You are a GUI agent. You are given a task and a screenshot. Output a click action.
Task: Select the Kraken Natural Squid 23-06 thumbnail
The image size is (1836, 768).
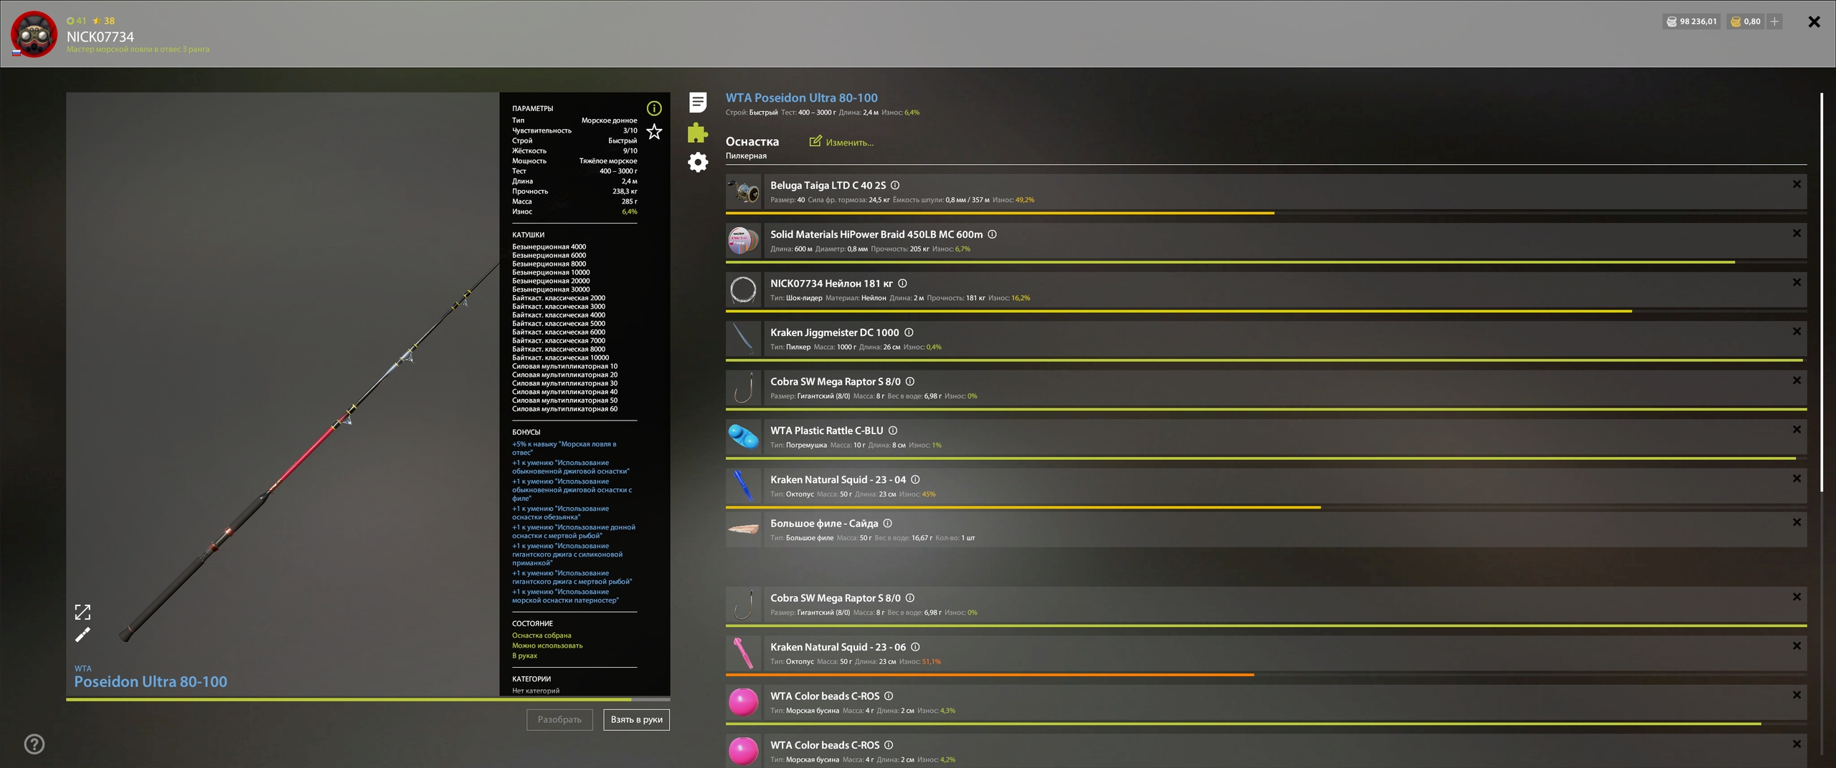[743, 653]
